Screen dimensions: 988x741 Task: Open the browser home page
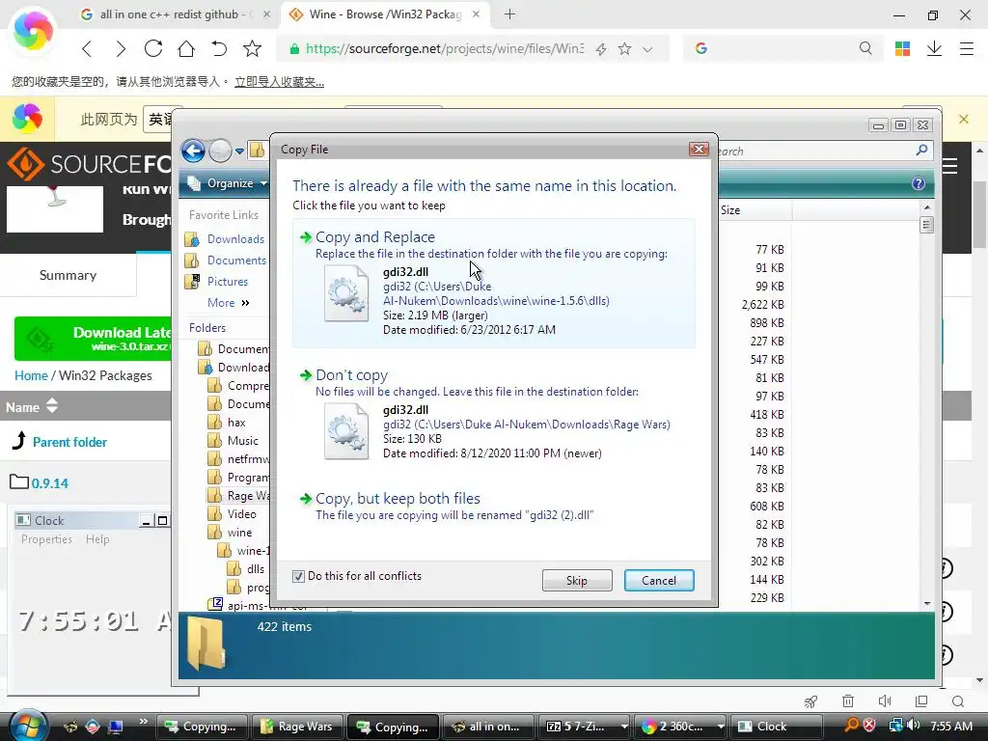(x=186, y=48)
